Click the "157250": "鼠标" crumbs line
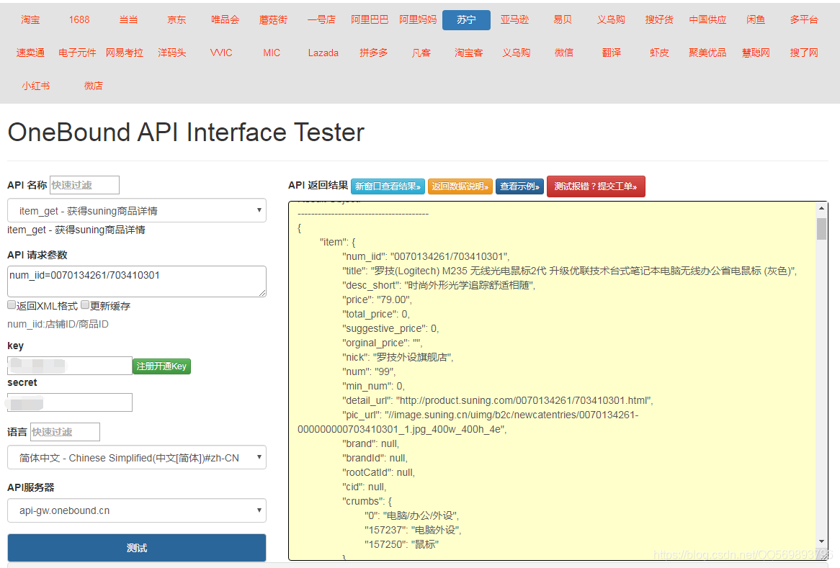840x568 pixels. [x=402, y=544]
